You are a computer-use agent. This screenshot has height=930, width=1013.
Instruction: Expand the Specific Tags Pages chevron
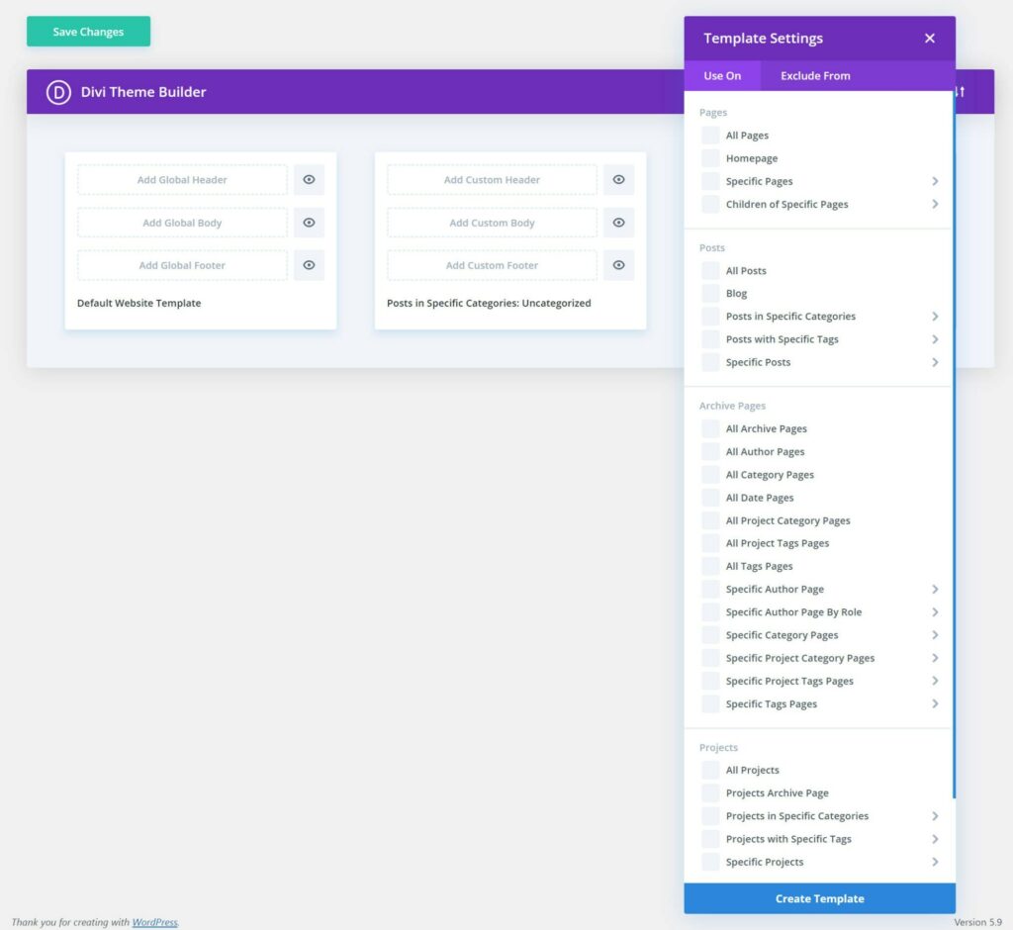click(x=935, y=703)
